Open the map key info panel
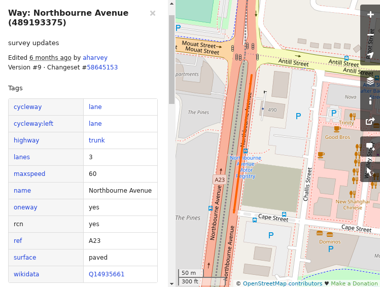 coord(370,100)
